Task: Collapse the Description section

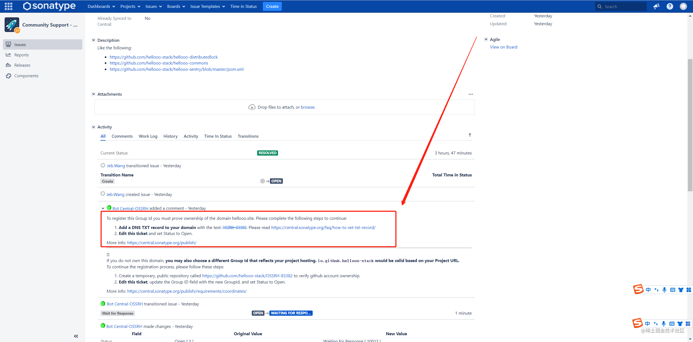Action: (93, 40)
